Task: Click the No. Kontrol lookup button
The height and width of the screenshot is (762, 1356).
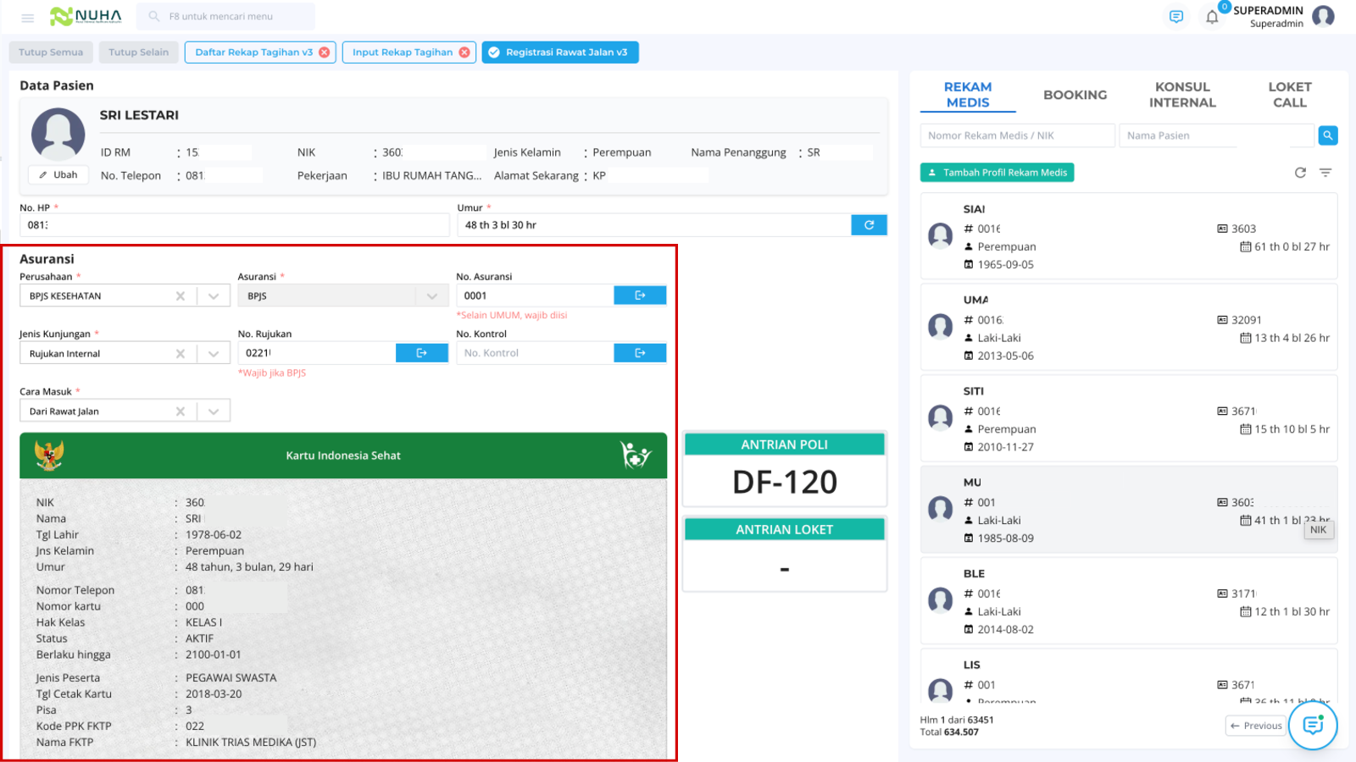Action: (x=640, y=353)
